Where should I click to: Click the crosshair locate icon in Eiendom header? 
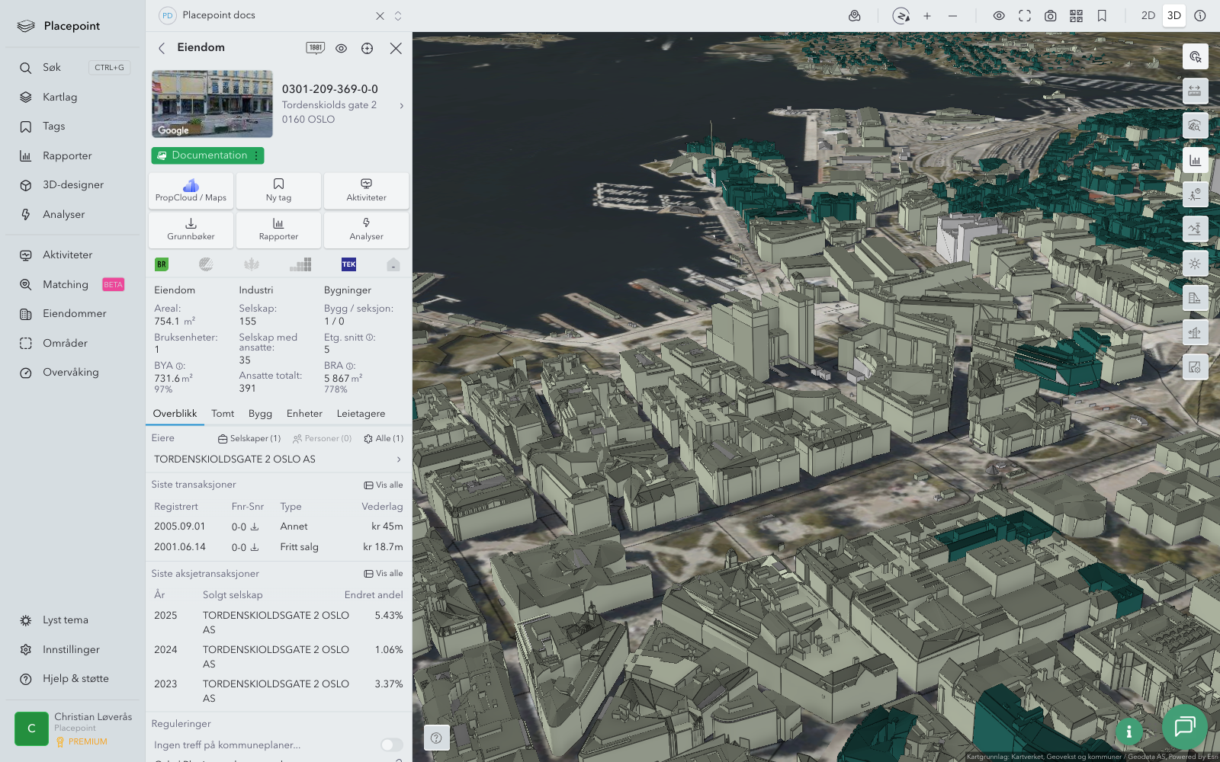[x=367, y=48]
